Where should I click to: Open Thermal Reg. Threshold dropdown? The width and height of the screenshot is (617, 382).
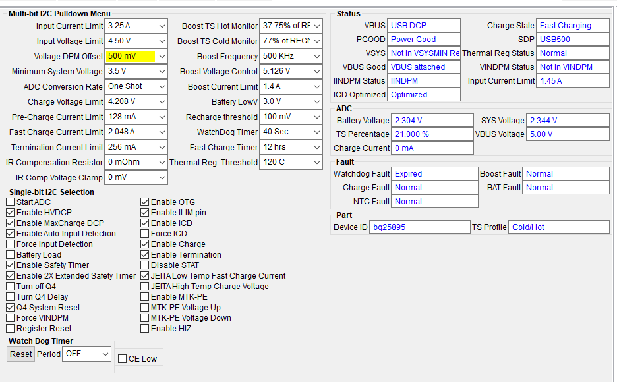point(291,162)
